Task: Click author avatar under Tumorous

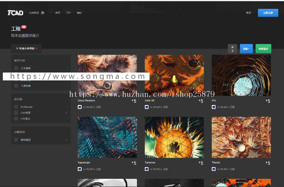Action: 147,169
